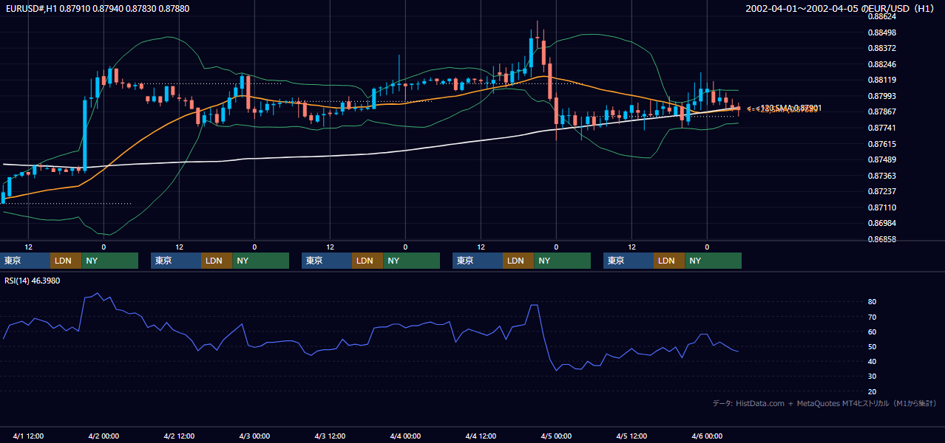This screenshot has height=443, width=945.
Task: Pick the RSI 40 level label
Action: click(873, 361)
